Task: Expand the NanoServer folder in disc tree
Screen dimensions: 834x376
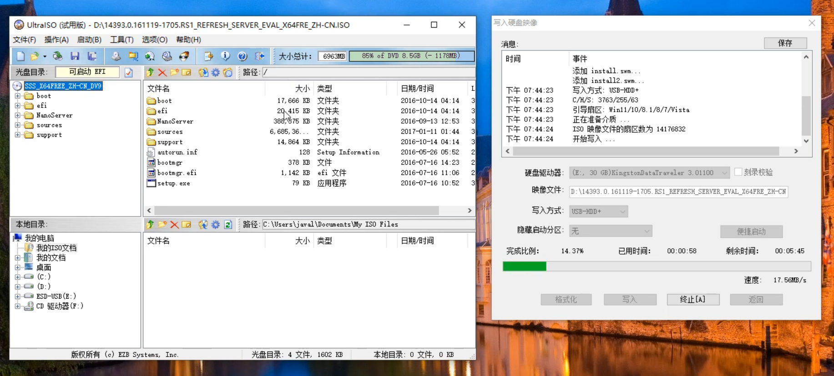Action: point(17,115)
